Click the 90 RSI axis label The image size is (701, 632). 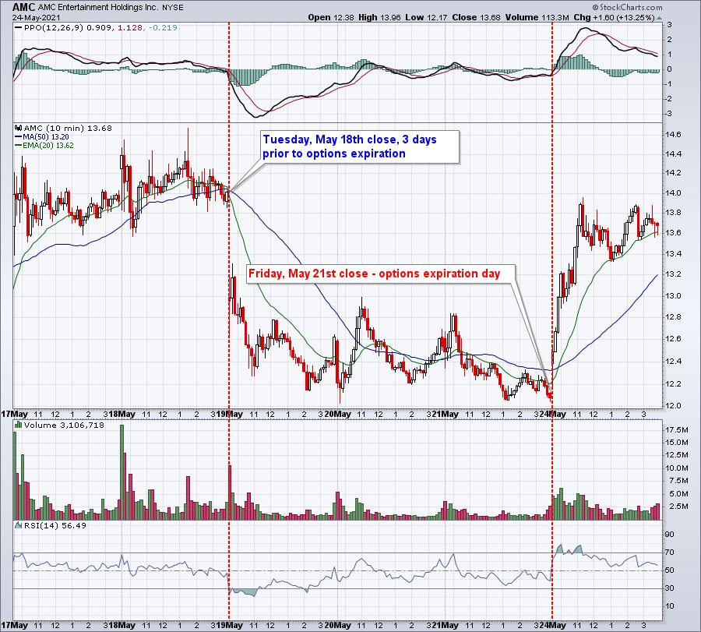(670, 534)
